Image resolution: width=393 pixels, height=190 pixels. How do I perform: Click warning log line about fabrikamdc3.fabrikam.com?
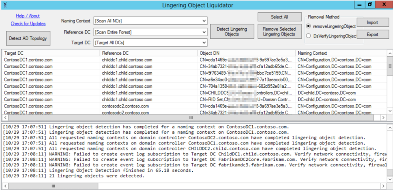[194, 165]
